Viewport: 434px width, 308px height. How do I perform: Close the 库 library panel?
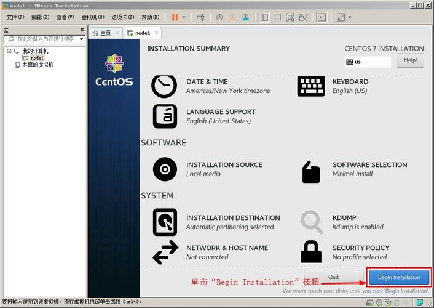pyautogui.click(x=82, y=30)
